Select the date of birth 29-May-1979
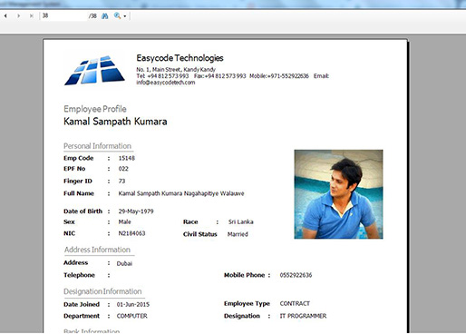 coord(136,211)
